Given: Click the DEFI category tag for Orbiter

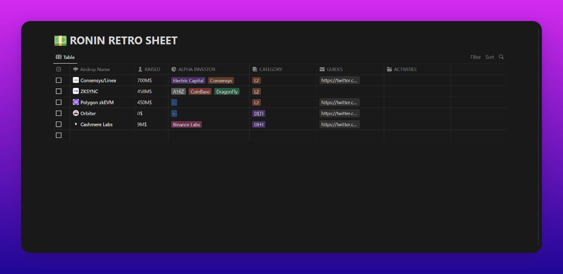Looking at the screenshot, I should pos(259,114).
